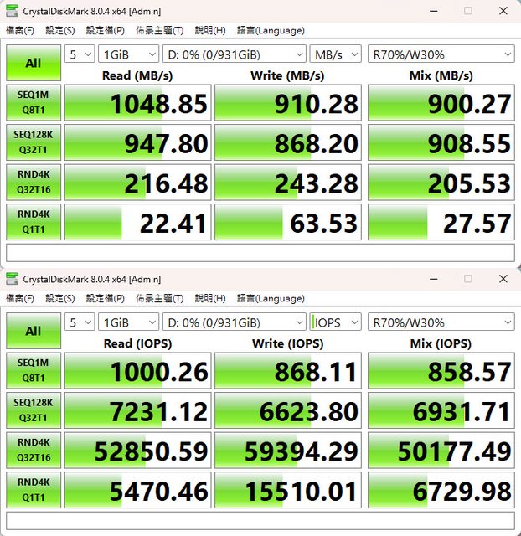Minimize the MB/s results window
The height and width of the screenshot is (536, 521).
point(431,11)
